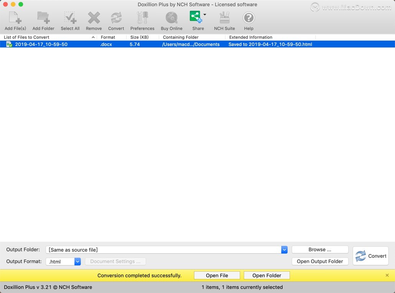
Task: Click the Add File(s) toolbar icon
Action: [15, 18]
